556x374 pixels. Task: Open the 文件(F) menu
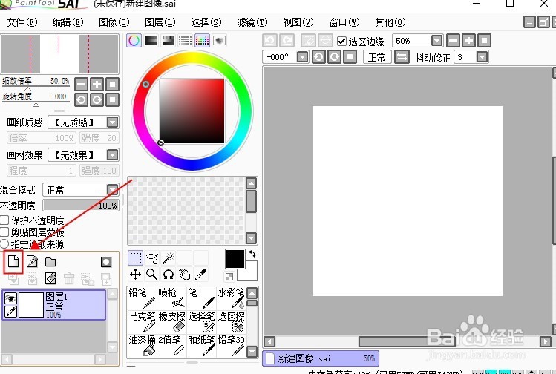click(x=22, y=22)
